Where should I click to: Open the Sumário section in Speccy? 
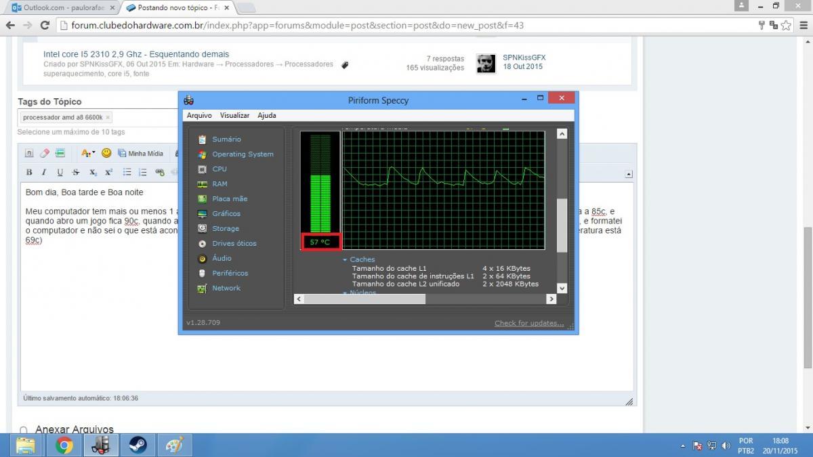[226, 139]
